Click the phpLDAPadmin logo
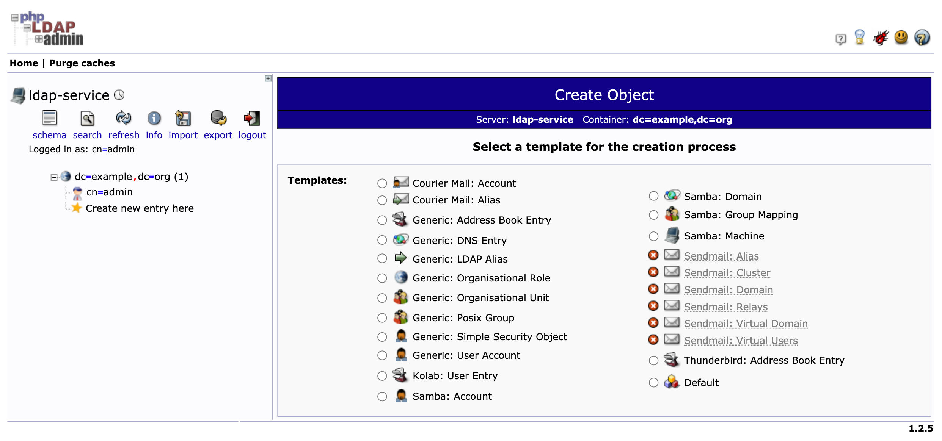This screenshot has width=942, height=441. coord(47,28)
